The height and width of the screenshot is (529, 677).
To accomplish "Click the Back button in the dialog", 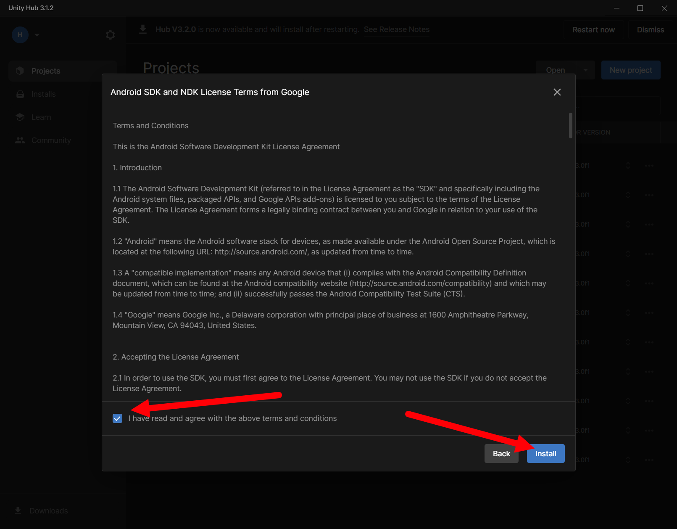I will pyautogui.click(x=501, y=453).
